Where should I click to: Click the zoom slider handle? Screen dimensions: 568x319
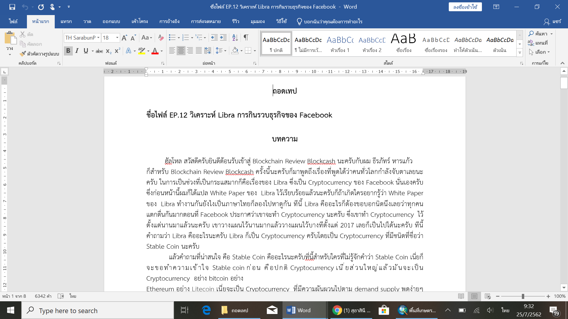[523, 296]
